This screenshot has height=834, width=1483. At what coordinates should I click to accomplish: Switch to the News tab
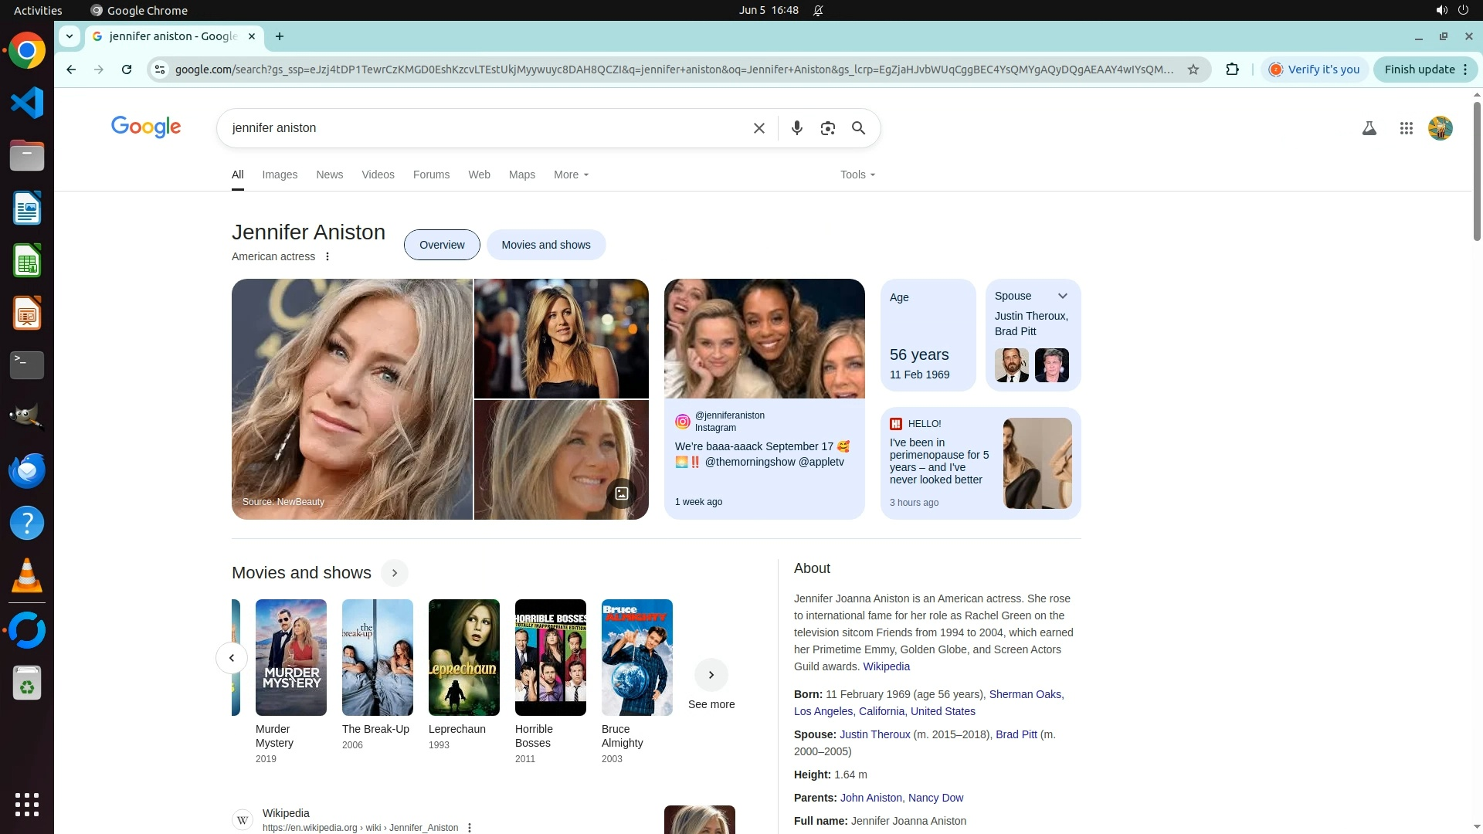329,175
